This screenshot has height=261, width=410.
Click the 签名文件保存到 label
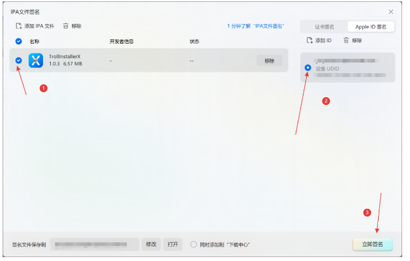(x=29, y=245)
